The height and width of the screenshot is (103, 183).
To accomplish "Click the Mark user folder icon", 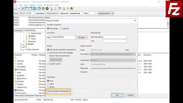I will (x=29, y=36).
